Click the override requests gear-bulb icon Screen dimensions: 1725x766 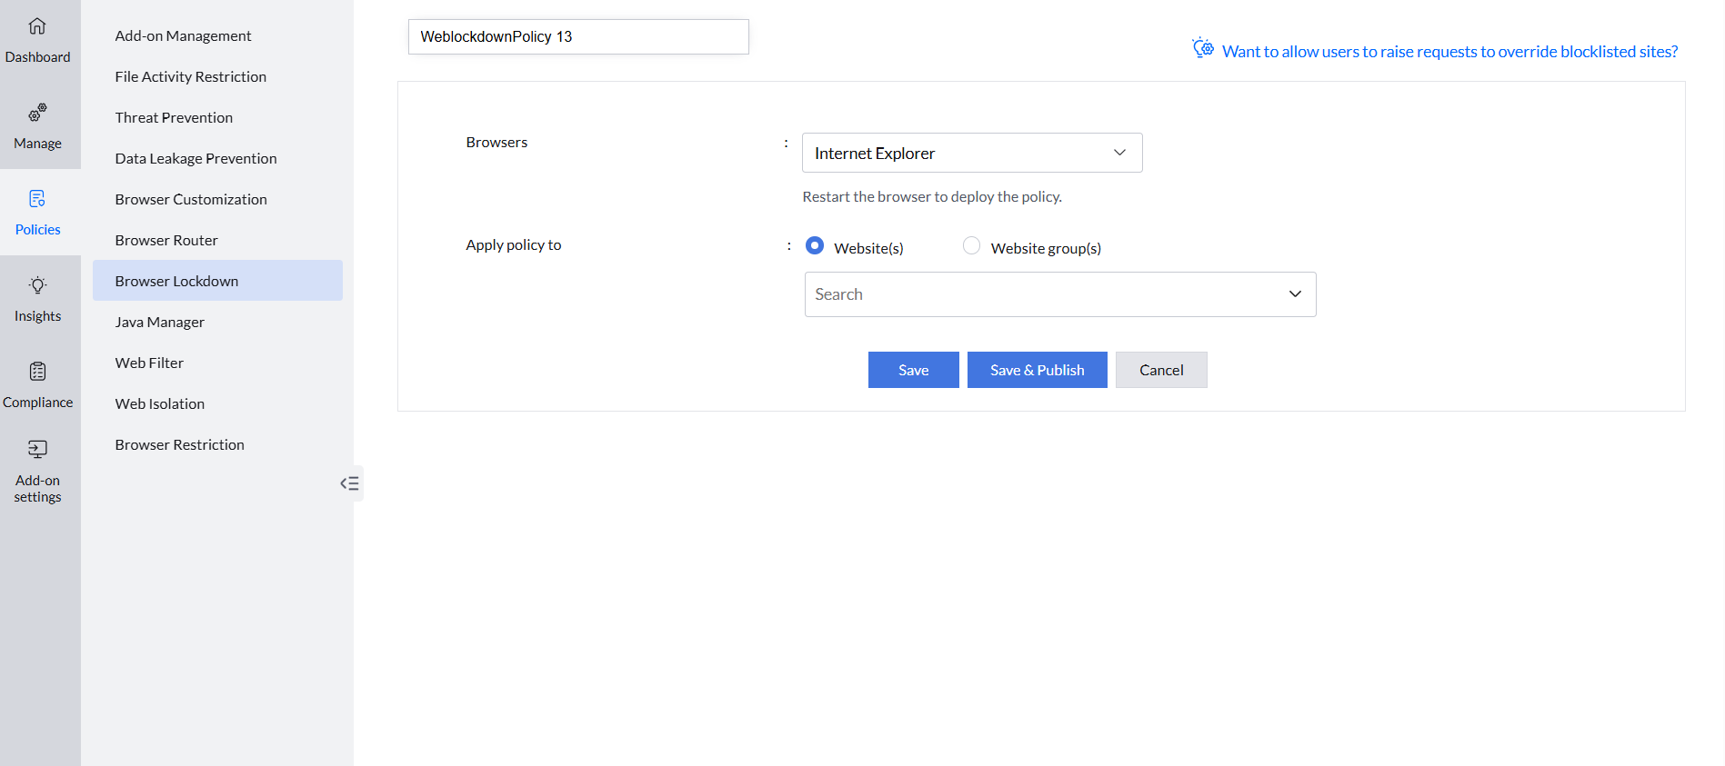click(x=1202, y=48)
